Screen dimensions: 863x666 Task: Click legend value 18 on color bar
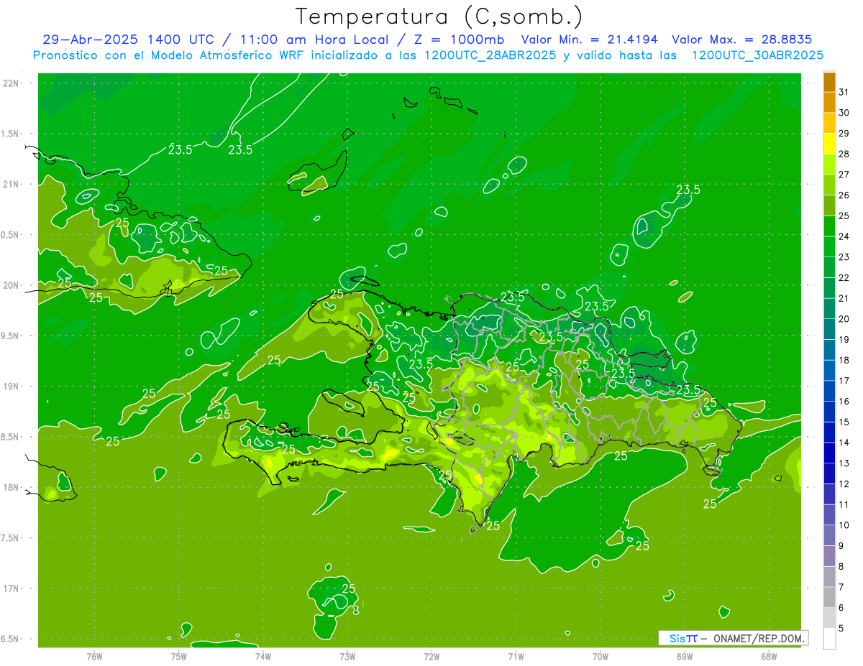click(844, 360)
